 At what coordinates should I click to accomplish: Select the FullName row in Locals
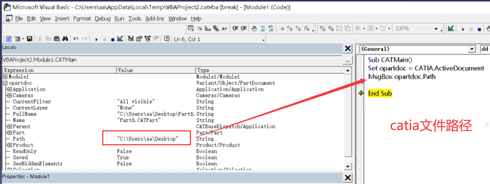click(x=173, y=114)
